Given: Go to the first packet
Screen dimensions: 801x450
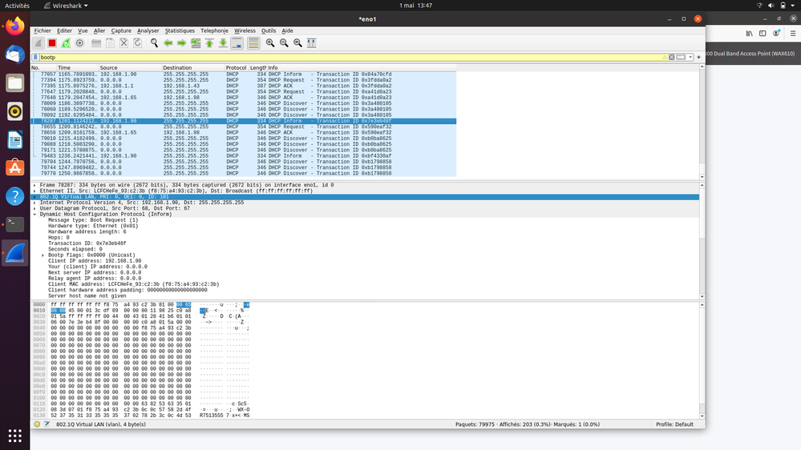Looking at the screenshot, I should point(209,43).
